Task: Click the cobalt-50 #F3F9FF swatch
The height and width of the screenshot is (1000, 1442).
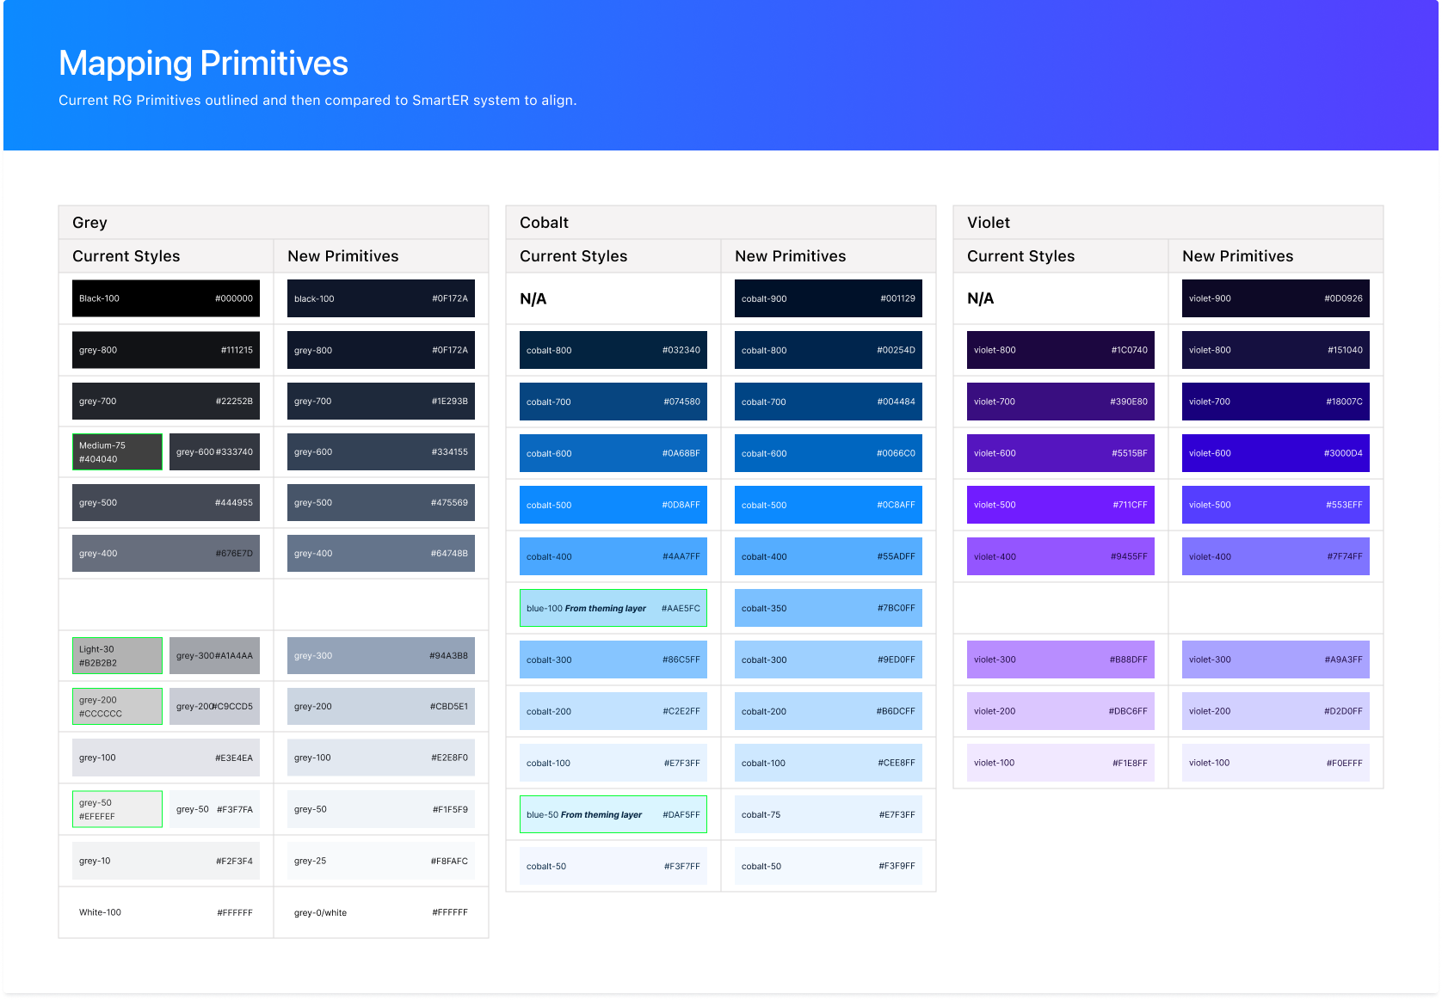Action: (x=829, y=866)
